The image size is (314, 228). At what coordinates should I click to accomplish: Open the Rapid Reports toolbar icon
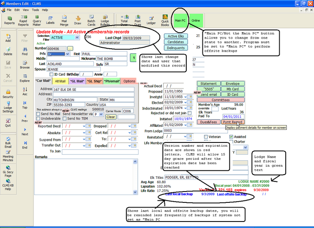pos(23,20)
